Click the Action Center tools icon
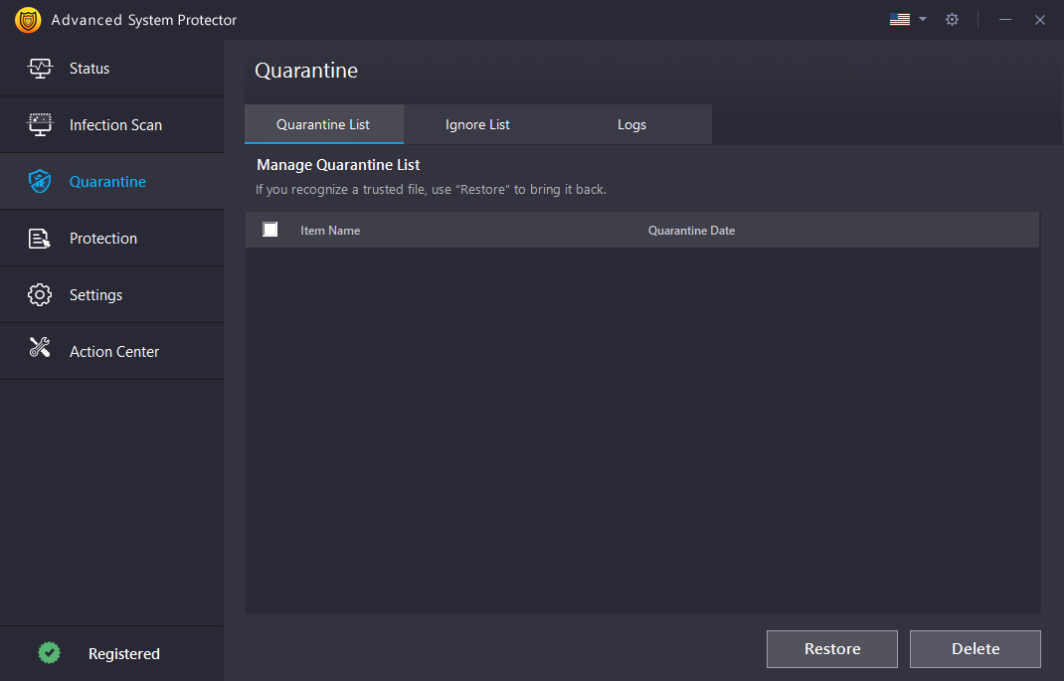Viewport: 1064px width, 681px height. pyautogui.click(x=40, y=349)
